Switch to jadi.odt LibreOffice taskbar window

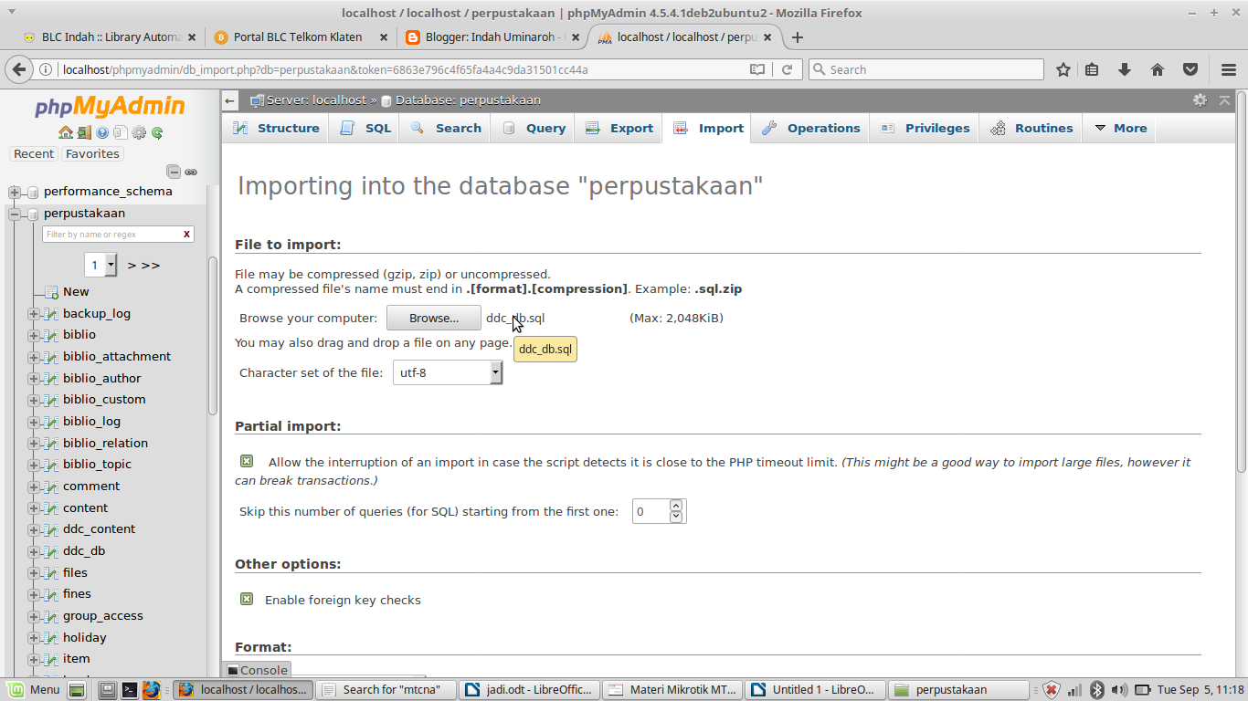[530, 690]
